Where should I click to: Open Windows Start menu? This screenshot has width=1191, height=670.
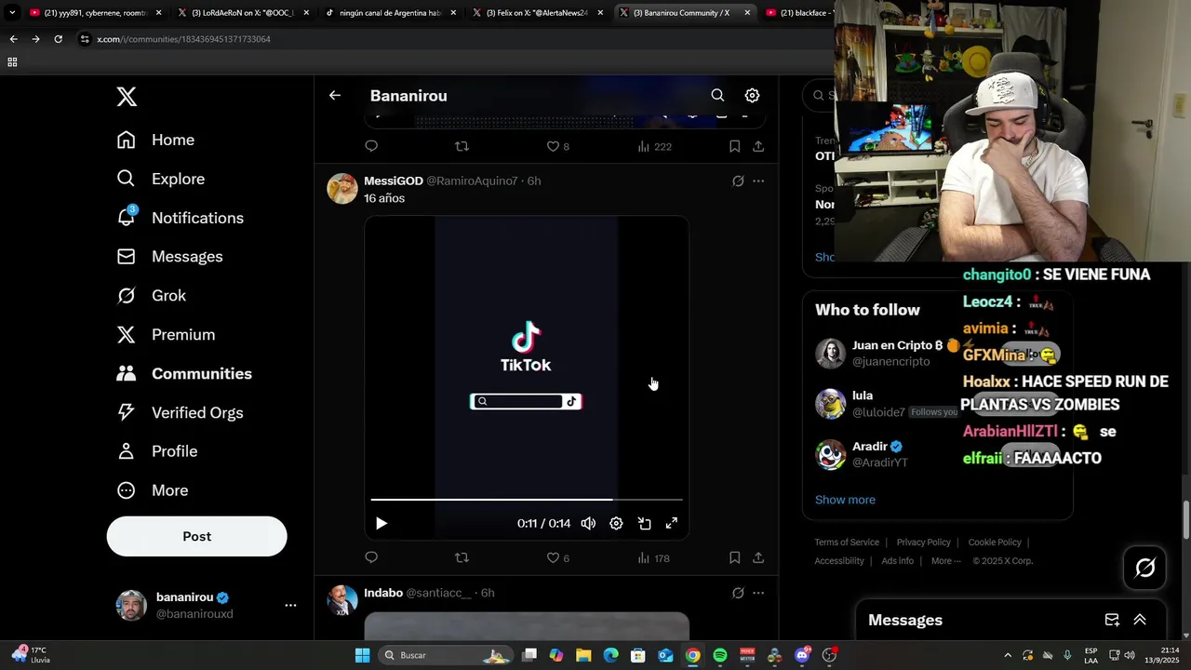[362, 655]
